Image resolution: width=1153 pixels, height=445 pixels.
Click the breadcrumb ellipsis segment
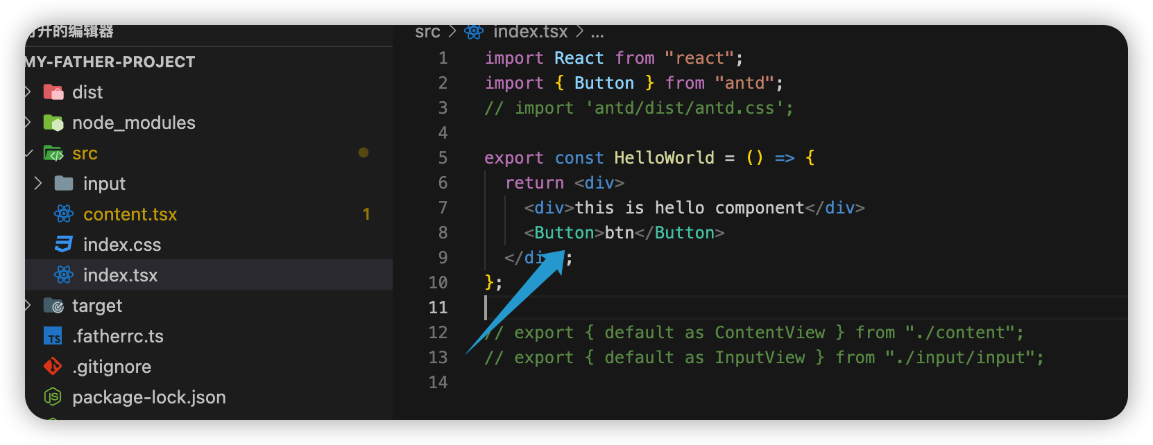tap(597, 32)
